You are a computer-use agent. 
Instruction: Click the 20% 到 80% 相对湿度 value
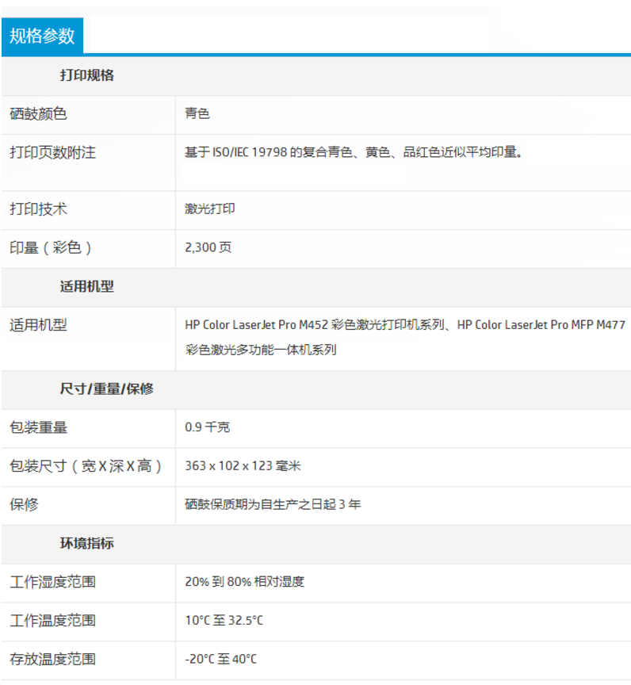click(244, 582)
